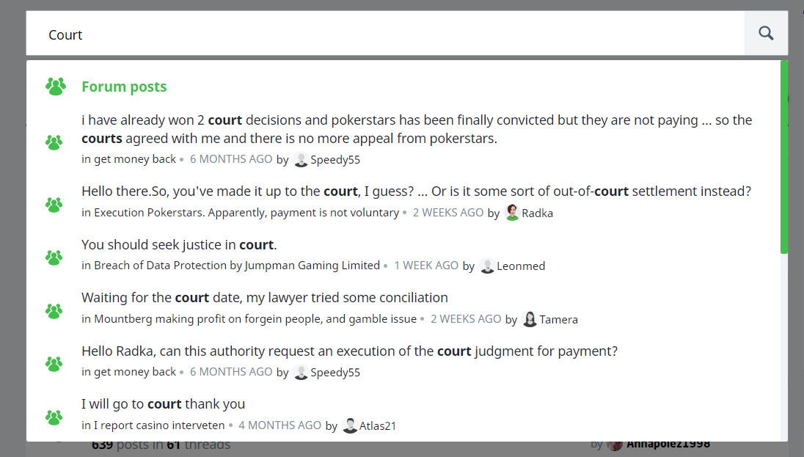Click Tamera's avatar icon
This screenshot has width=804, height=457.
pos(530,319)
